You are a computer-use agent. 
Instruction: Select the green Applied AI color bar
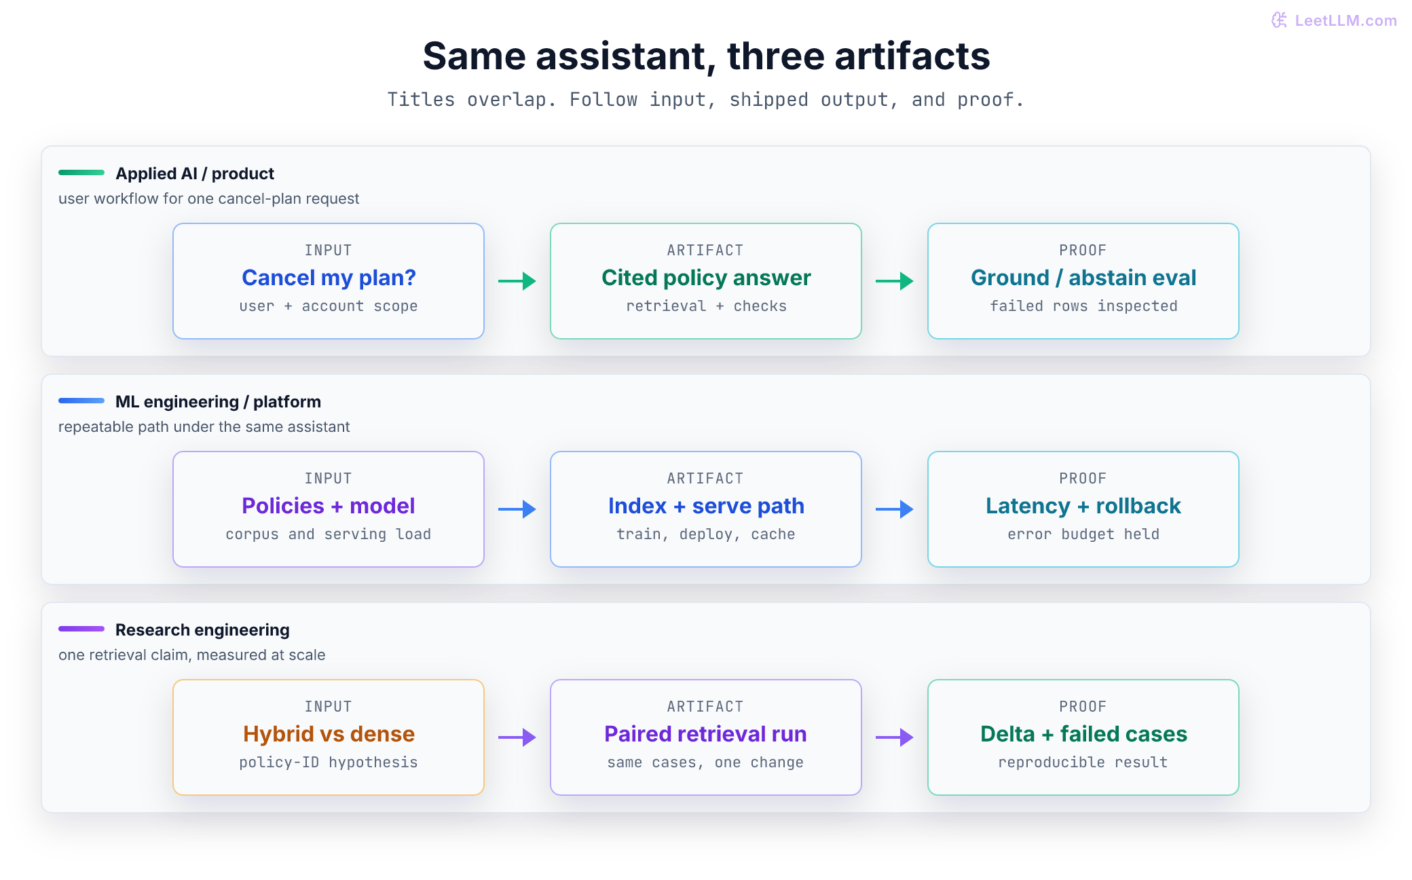point(81,172)
